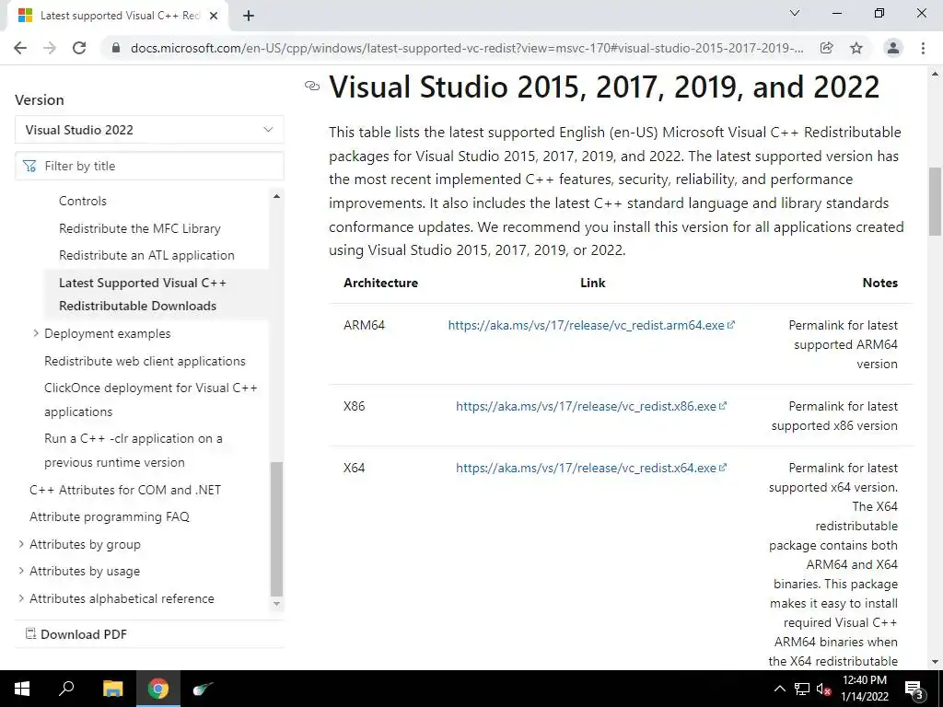Select the Latest supported Visual C++ tab

click(x=118, y=17)
